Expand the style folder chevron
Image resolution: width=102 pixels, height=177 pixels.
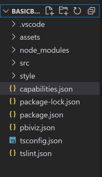[14, 76]
